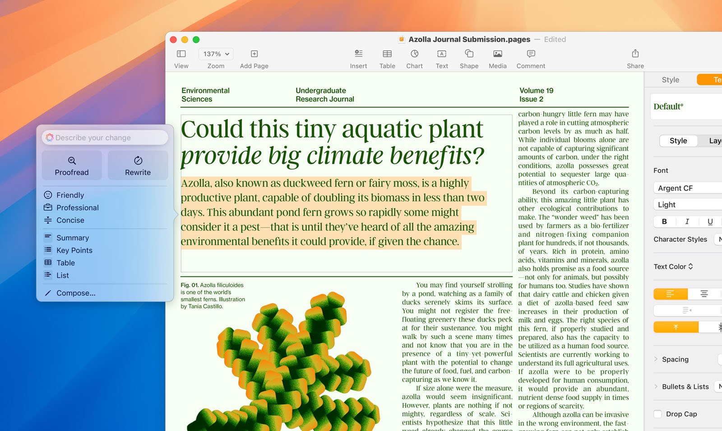722x431 pixels.
Task: Enable the Drop Cap checkbox
Action: point(657,414)
